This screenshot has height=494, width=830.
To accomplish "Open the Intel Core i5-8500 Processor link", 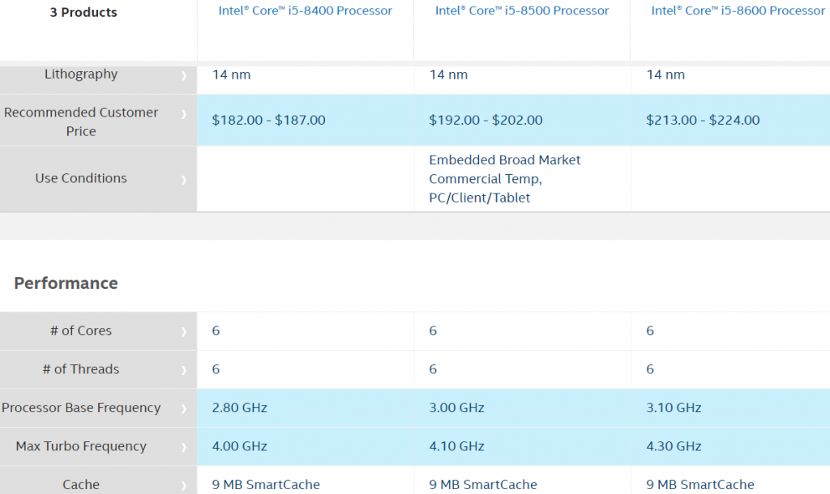I will pyautogui.click(x=522, y=11).
